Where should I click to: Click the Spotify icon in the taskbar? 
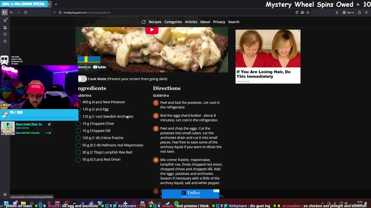[176, 204]
